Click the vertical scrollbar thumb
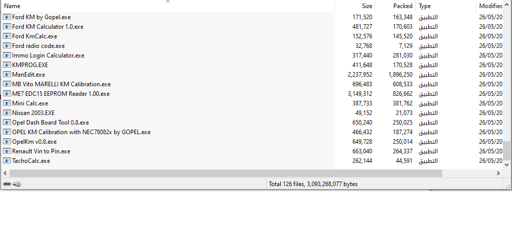 pyautogui.click(x=507, y=151)
